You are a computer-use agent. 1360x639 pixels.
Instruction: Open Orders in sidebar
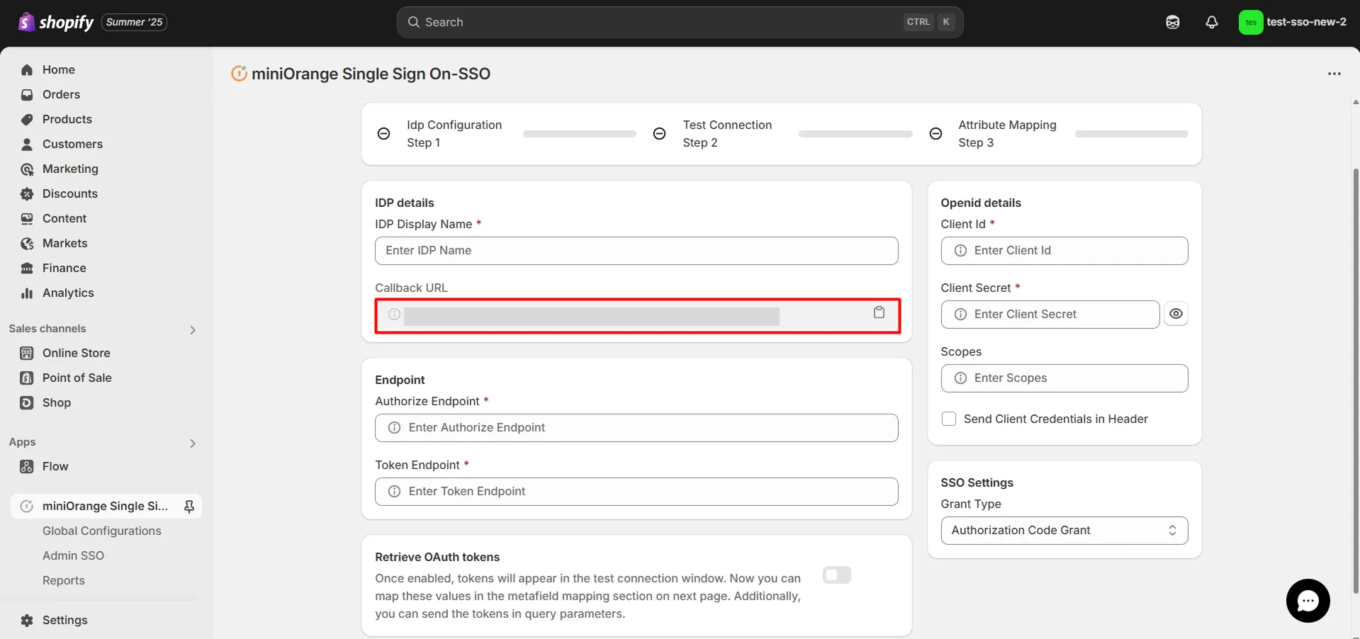coord(61,94)
